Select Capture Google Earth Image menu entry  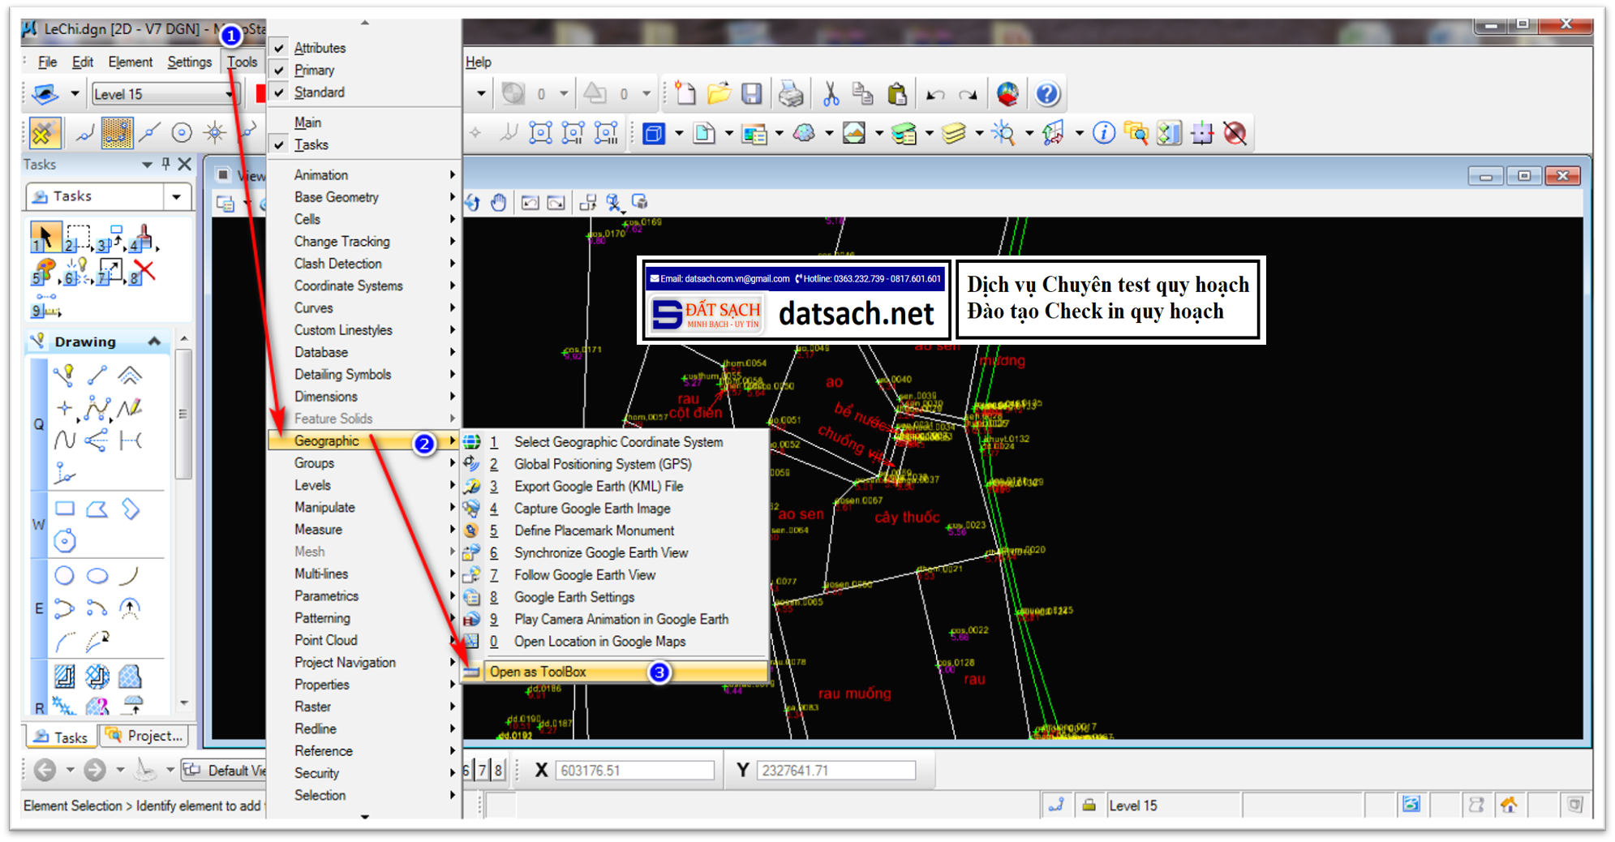tap(591, 509)
